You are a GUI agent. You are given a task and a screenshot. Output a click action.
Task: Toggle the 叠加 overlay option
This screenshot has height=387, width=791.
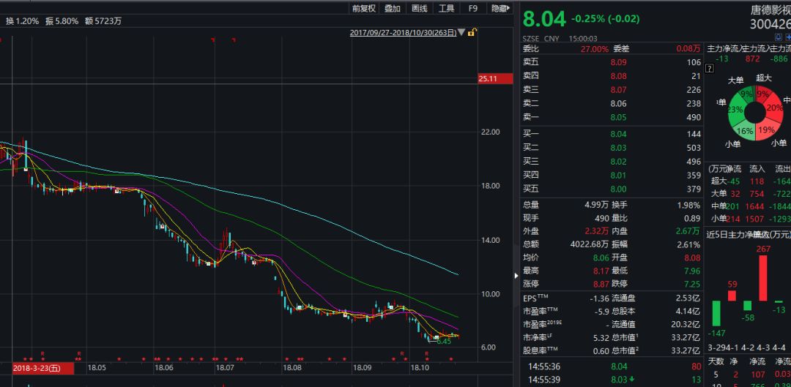tap(392, 9)
